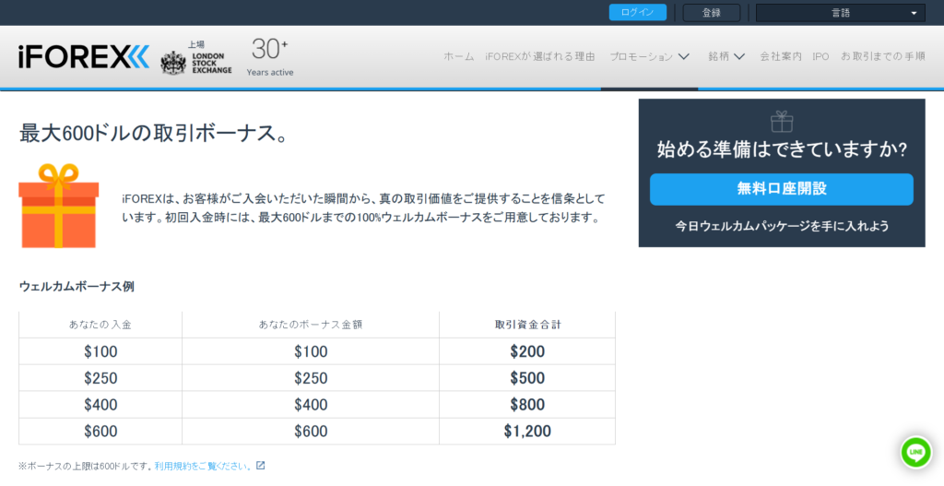
Task: Click the orange gift box image
Action: (58, 206)
